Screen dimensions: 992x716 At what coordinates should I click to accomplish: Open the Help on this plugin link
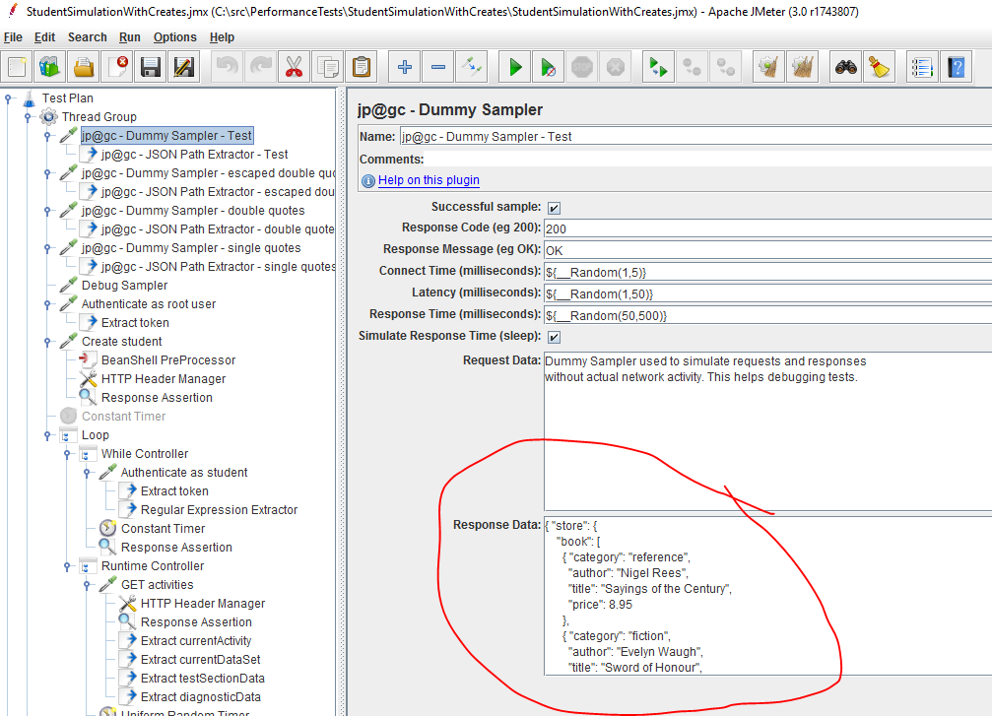(429, 180)
